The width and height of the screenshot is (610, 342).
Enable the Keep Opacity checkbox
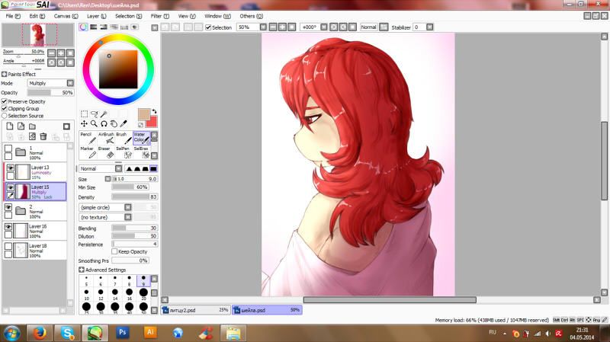point(114,251)
